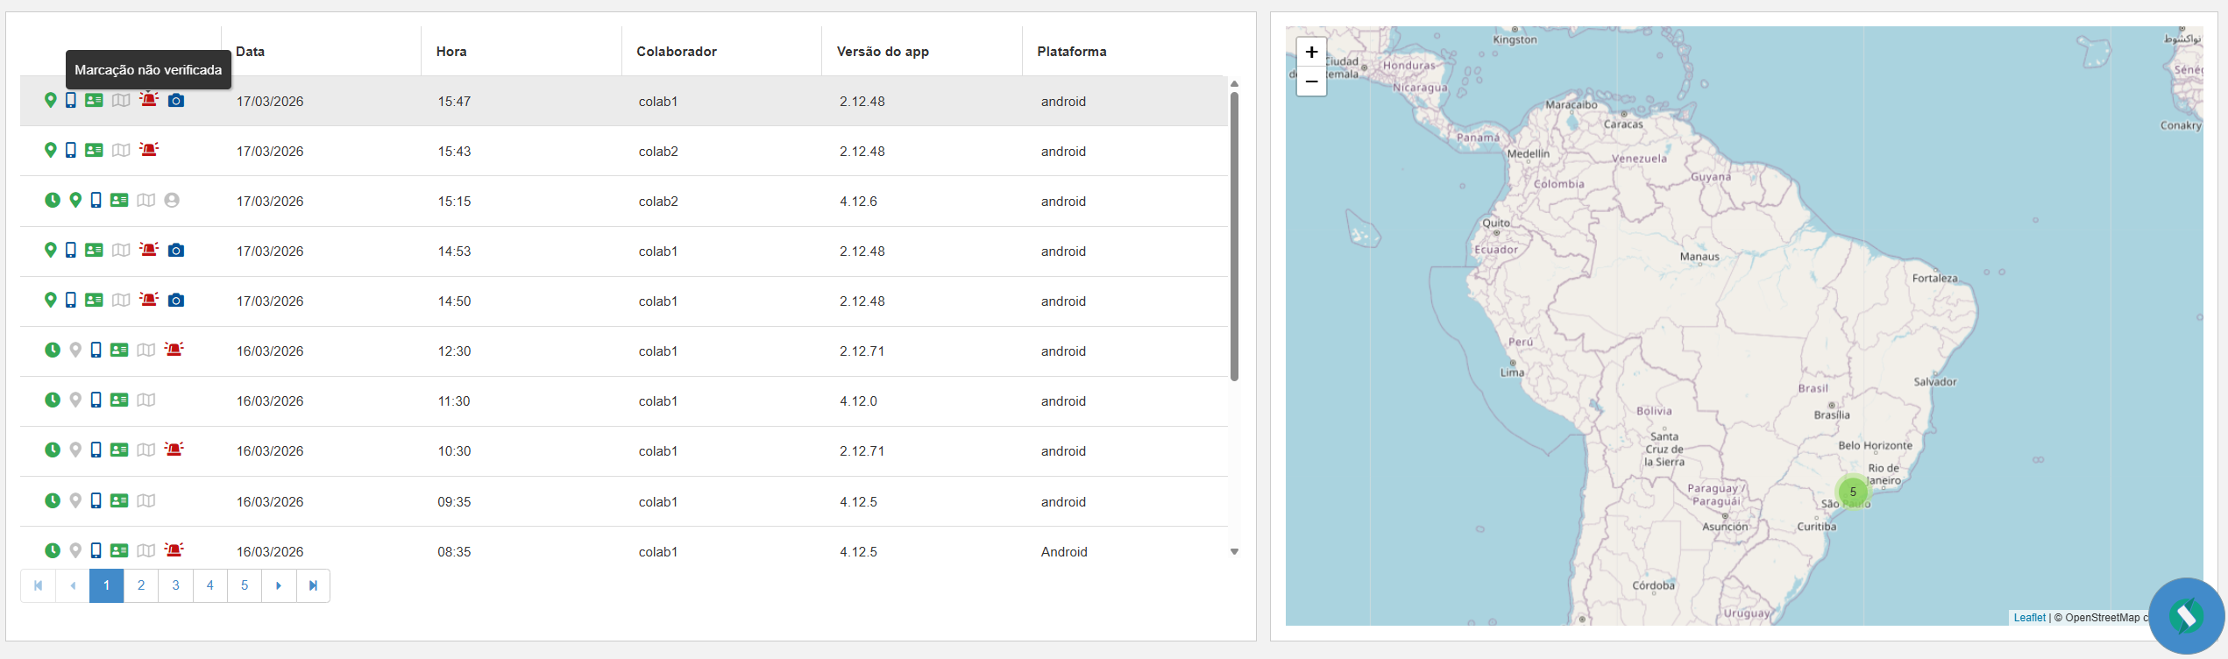This screenshot has width=2228, height=659.
Task: Go to the next page using the pagination arrow
Action: coord(279,585)
